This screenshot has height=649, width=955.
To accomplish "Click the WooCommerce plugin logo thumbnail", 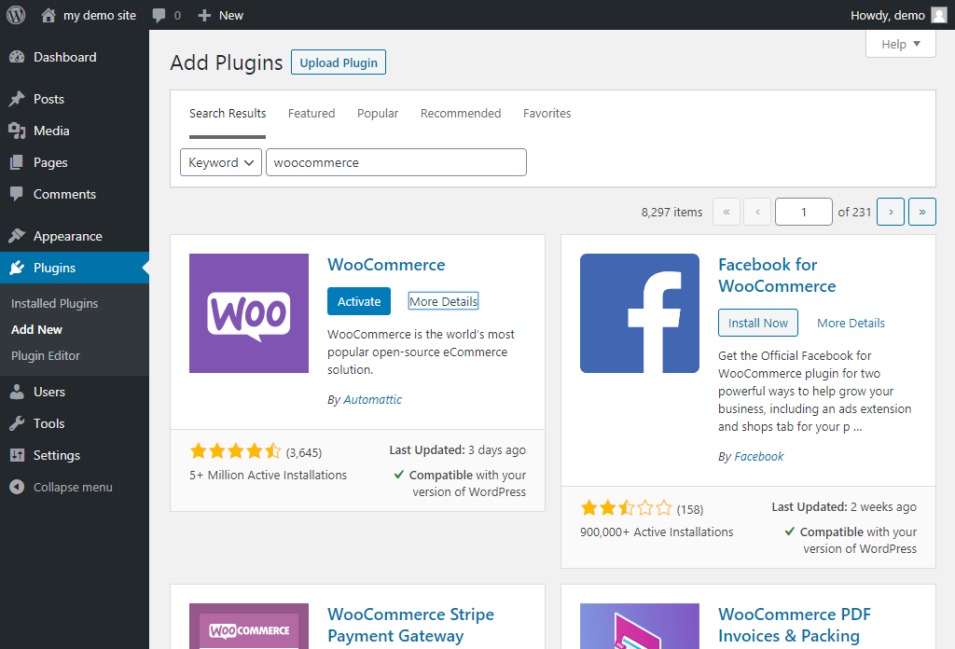I will click(249, 313).
